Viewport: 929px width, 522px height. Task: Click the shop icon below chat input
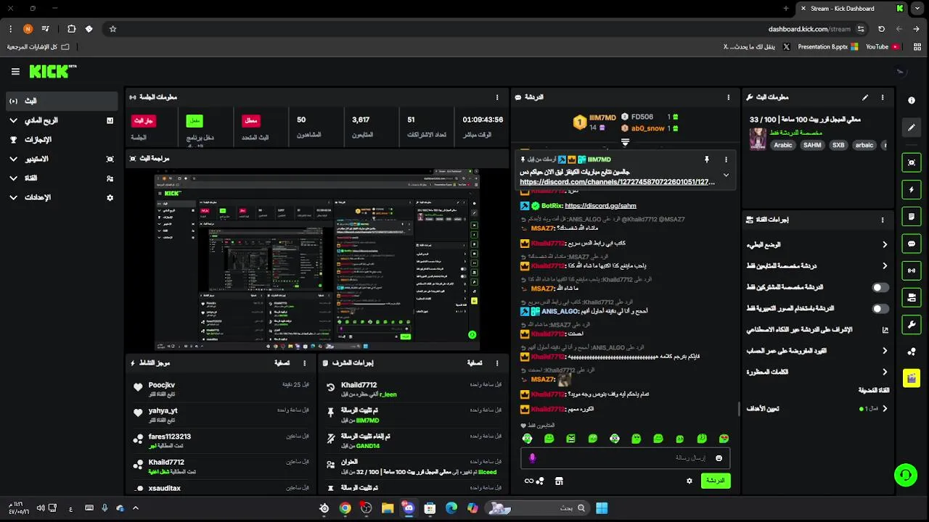pyautogui.click(x=559, y=481)
